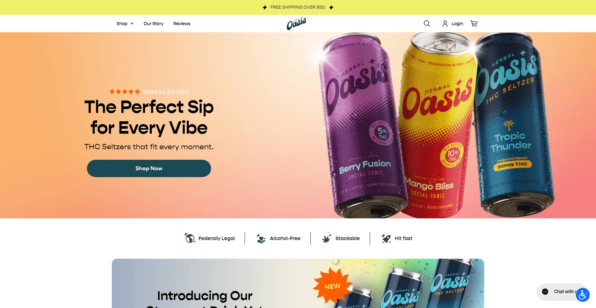Click the Stackable leaf icon
The height and width of the screenshot is (308, 596).
point(327,238)
